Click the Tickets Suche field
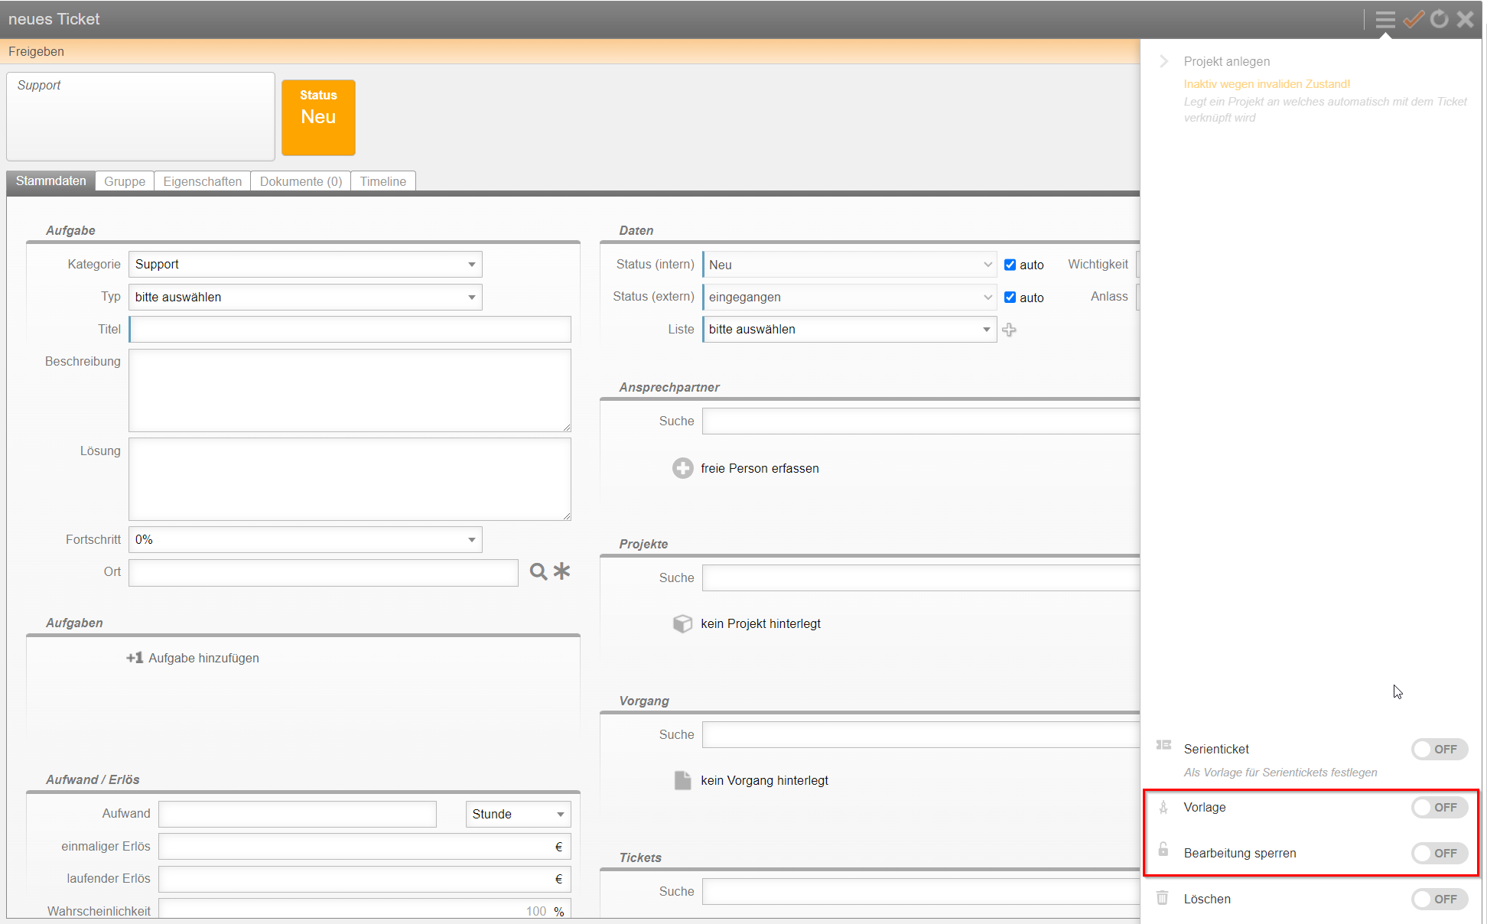Screen dimensions: 1487x924 [x=921, y=892]
